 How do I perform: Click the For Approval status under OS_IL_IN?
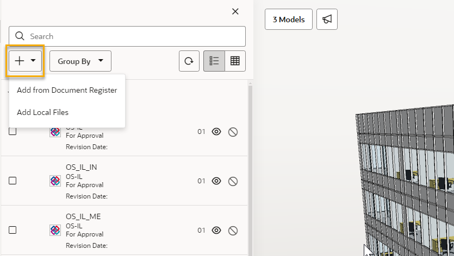[x=84, y=185]
